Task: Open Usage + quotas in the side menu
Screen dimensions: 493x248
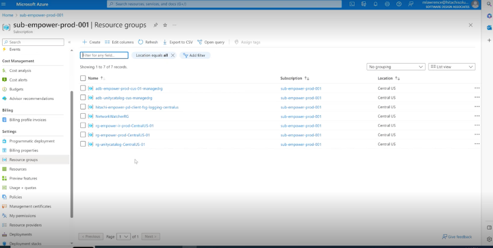Action: coord(23,188)
